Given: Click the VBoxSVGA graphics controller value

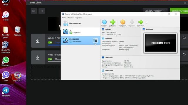Looking at the screenshot, I should pos(127,63).
